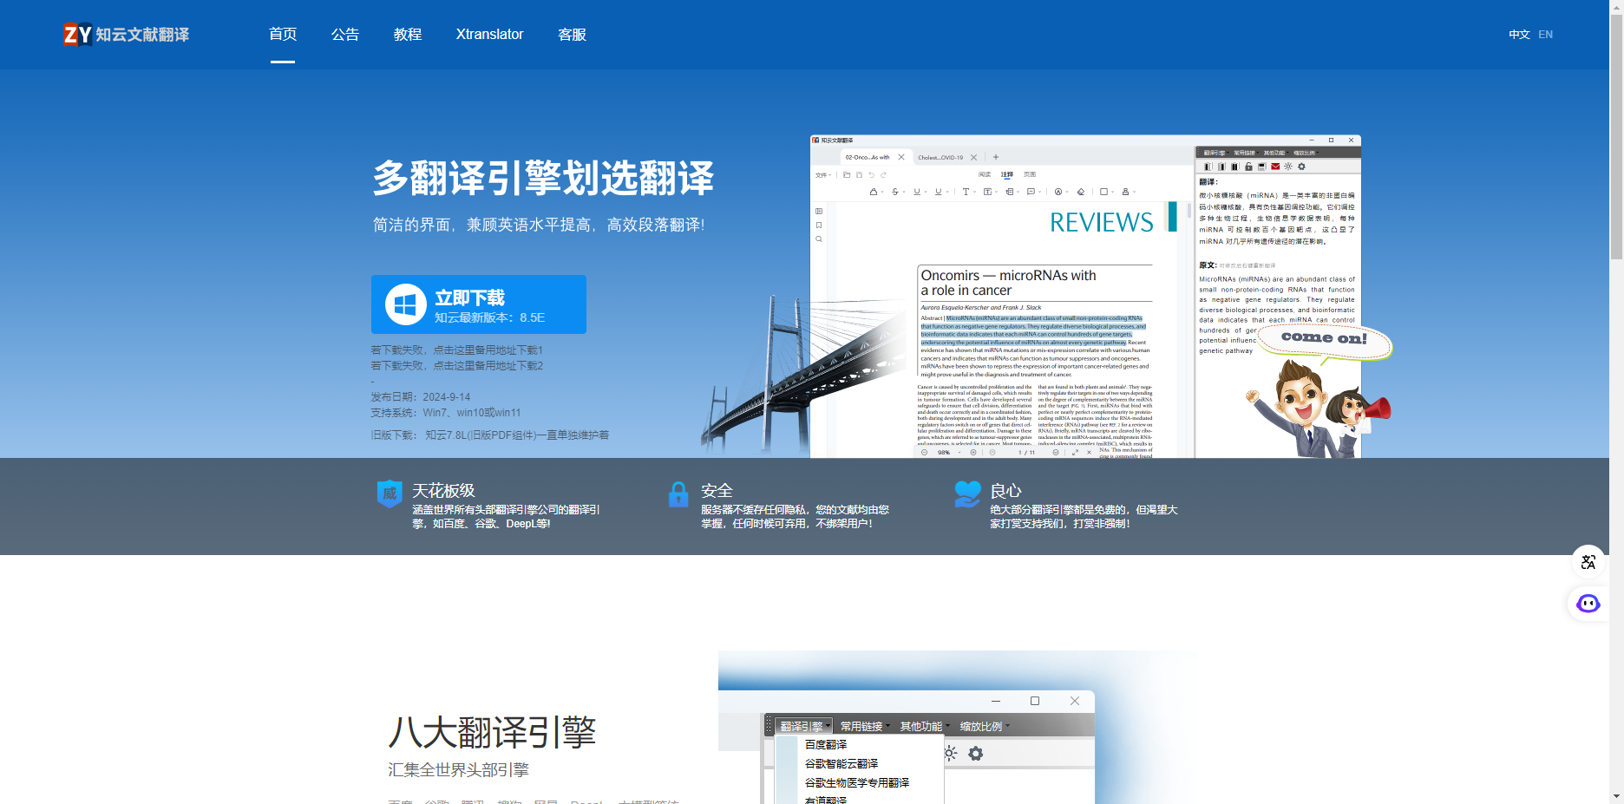Open 其他功能 dropdown in lower screenshot
Screen dimensions: 1624x804
point(925,727)
